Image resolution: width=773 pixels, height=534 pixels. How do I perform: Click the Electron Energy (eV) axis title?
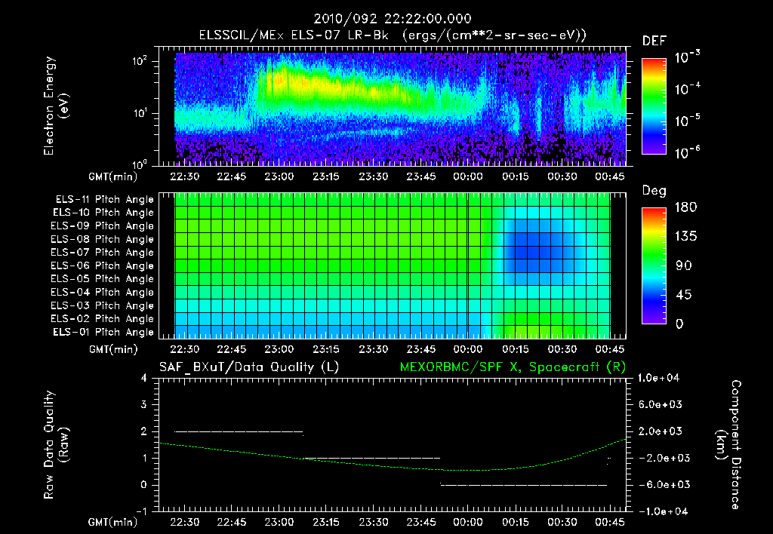click(x=56, y=106)
